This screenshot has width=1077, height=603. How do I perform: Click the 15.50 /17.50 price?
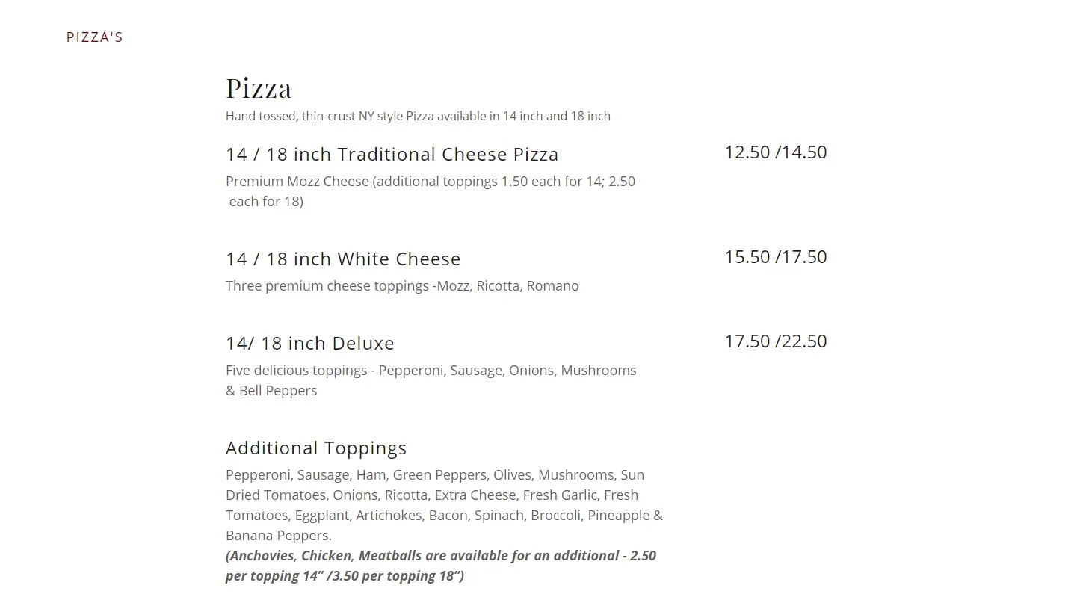775,257
